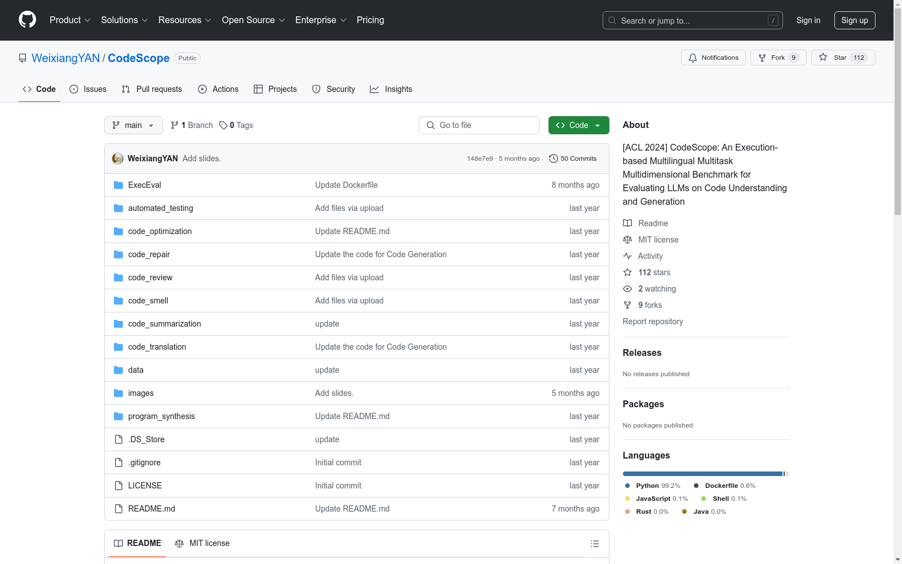Click the ExecEval folder icon

click(x=118, y=185)
